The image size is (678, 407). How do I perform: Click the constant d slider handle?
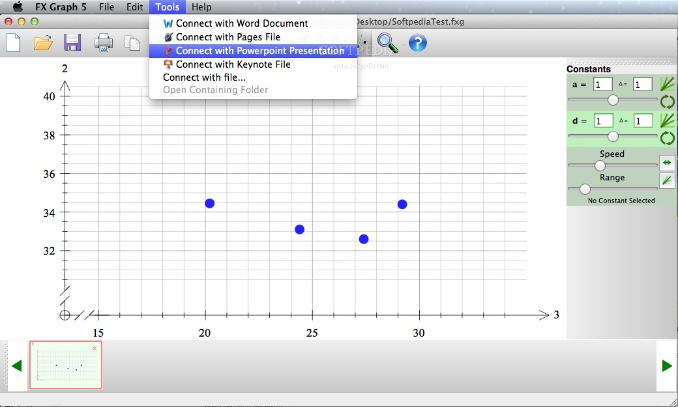613,137
